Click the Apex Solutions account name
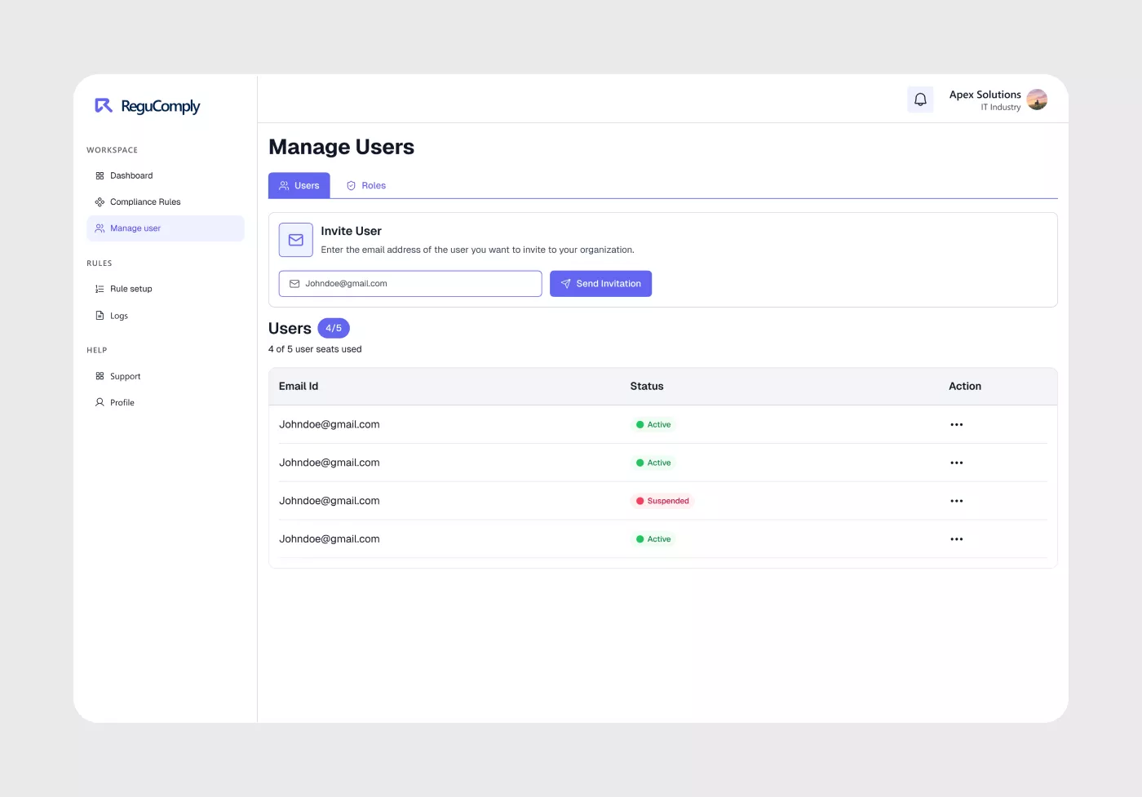1142x797 pixels. [985, 95]
